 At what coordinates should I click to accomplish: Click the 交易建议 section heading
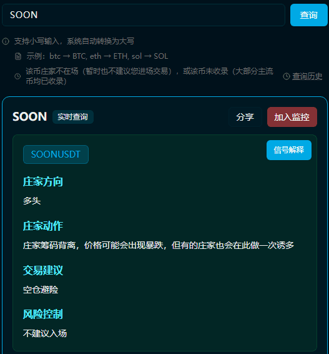(x=43, y=270)
